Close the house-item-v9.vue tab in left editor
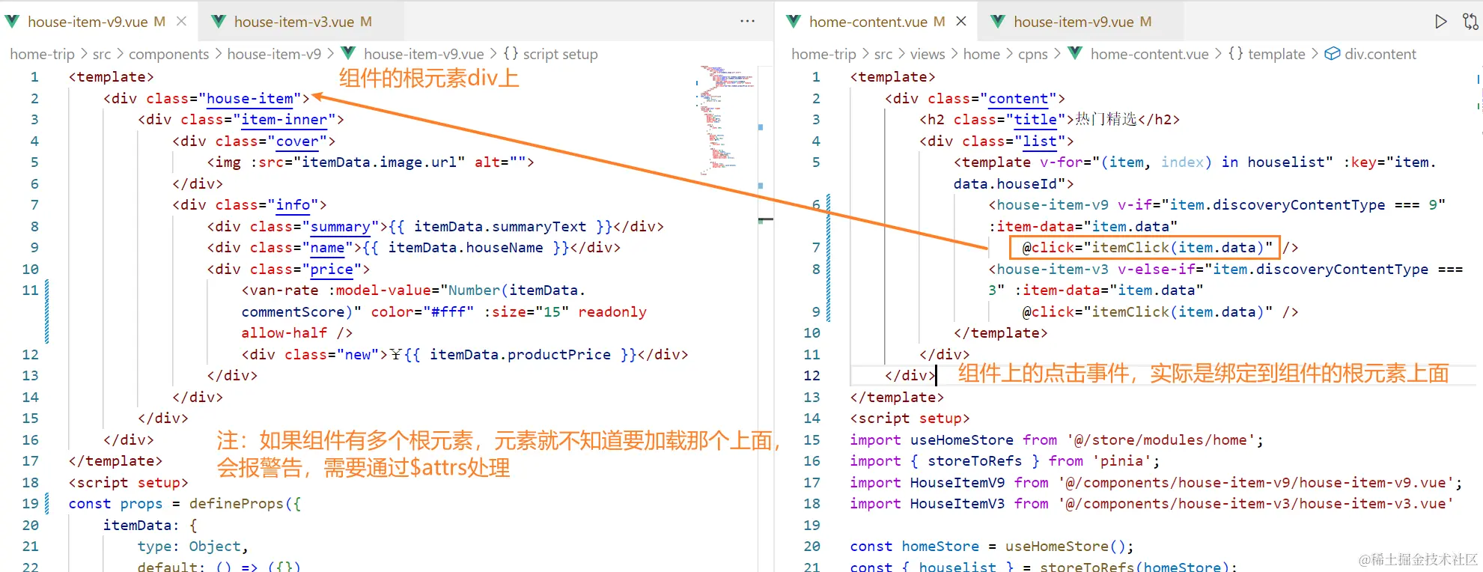This screenshot has width=1483, height=572. (181, 22)
